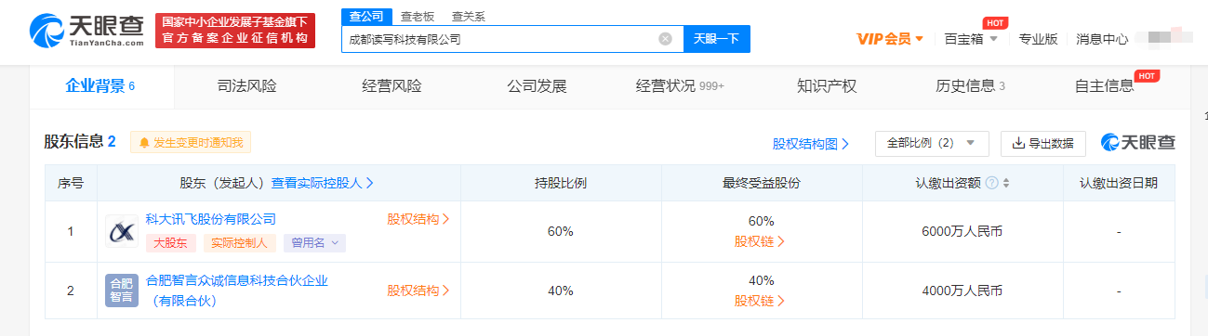Click the 天眼一下 search button
The width and height of the screenshot is (1208, 336).
pyautogui.click(x=717, y=39)
